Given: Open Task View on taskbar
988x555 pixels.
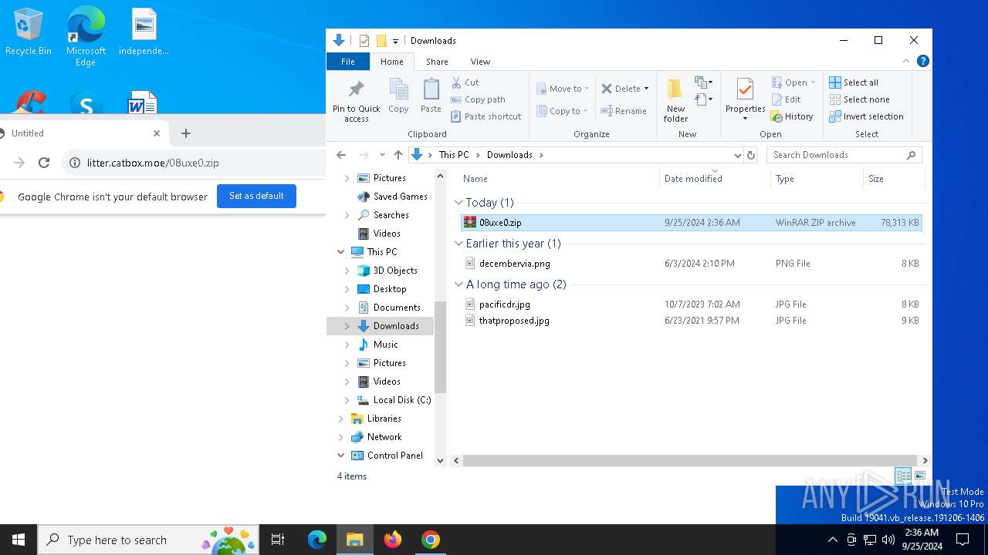Looking at the screenshot, I should pos(278,540).
